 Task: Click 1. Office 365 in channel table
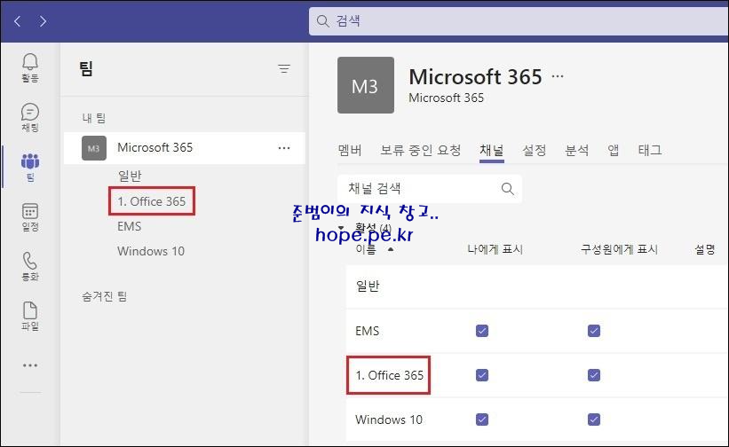[390, 375]
